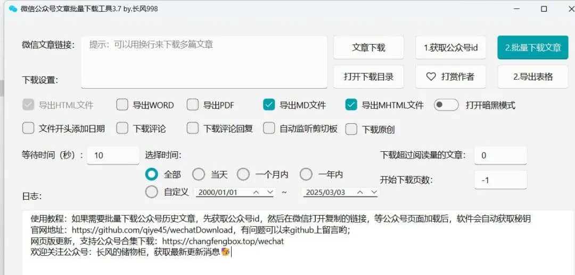Focus the 微信文章链接 text box

[204, 62]
